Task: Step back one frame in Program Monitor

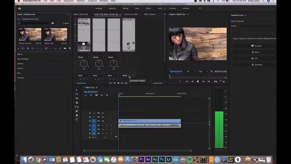Action: click(192, 82)
